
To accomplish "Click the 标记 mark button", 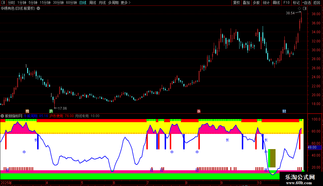I will click(x=296, y=3).
